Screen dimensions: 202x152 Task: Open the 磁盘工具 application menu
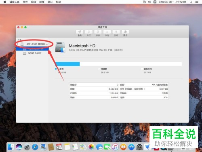coord(15,2)
